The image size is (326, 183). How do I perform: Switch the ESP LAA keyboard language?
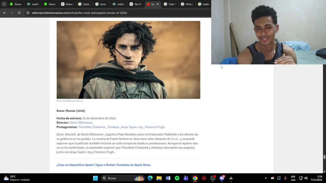[x=293, y=178]
